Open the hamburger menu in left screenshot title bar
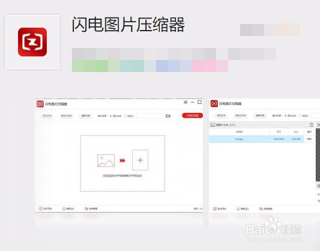The height and width of the screenshot is (251, 320). tap(186, 102)
